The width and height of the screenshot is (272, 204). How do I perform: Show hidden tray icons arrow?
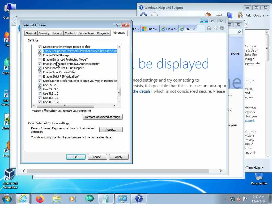[226, 199]
